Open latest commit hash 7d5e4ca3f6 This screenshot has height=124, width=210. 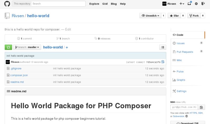coord(153,62)
